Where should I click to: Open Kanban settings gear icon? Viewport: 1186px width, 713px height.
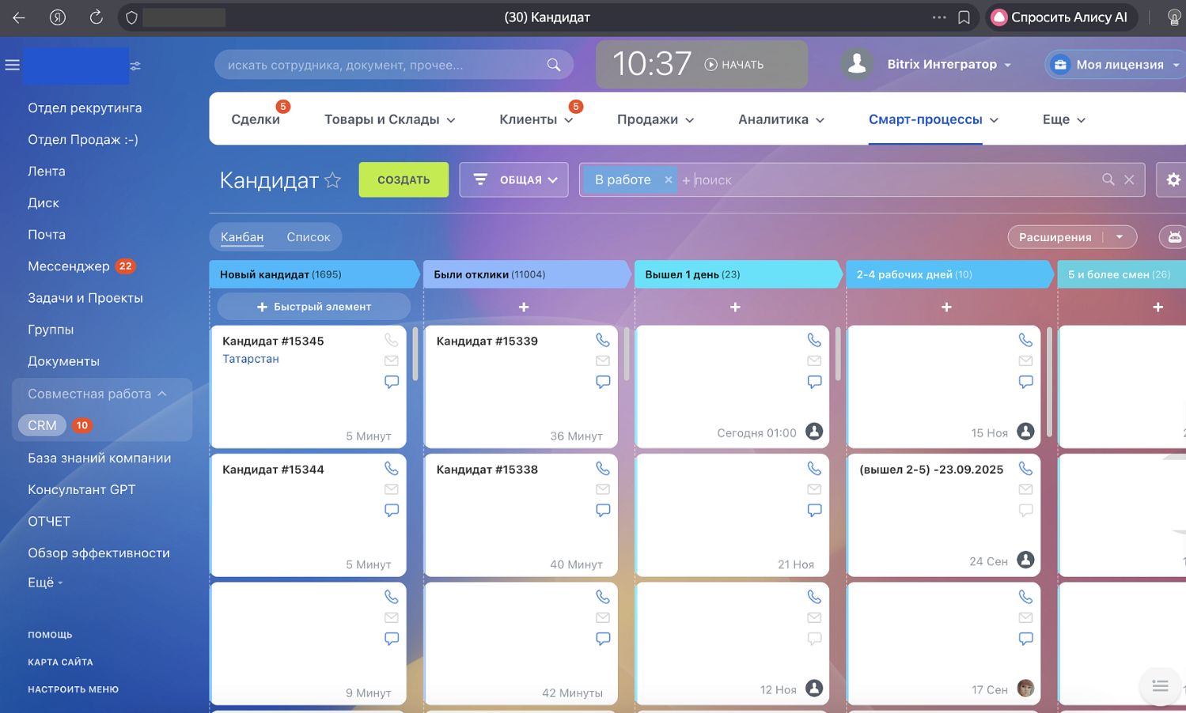(x=1173, y=179)
